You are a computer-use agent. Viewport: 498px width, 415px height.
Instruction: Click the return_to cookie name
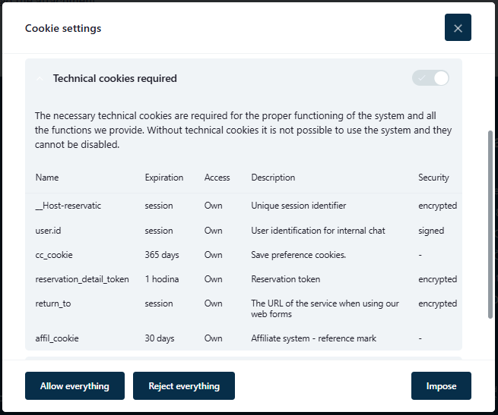53,303
